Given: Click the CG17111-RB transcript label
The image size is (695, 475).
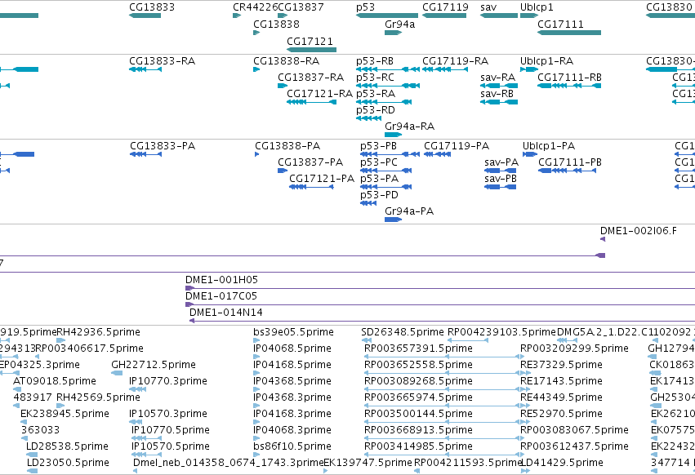Looking at the screenshot, I should [x=569, y=77].
